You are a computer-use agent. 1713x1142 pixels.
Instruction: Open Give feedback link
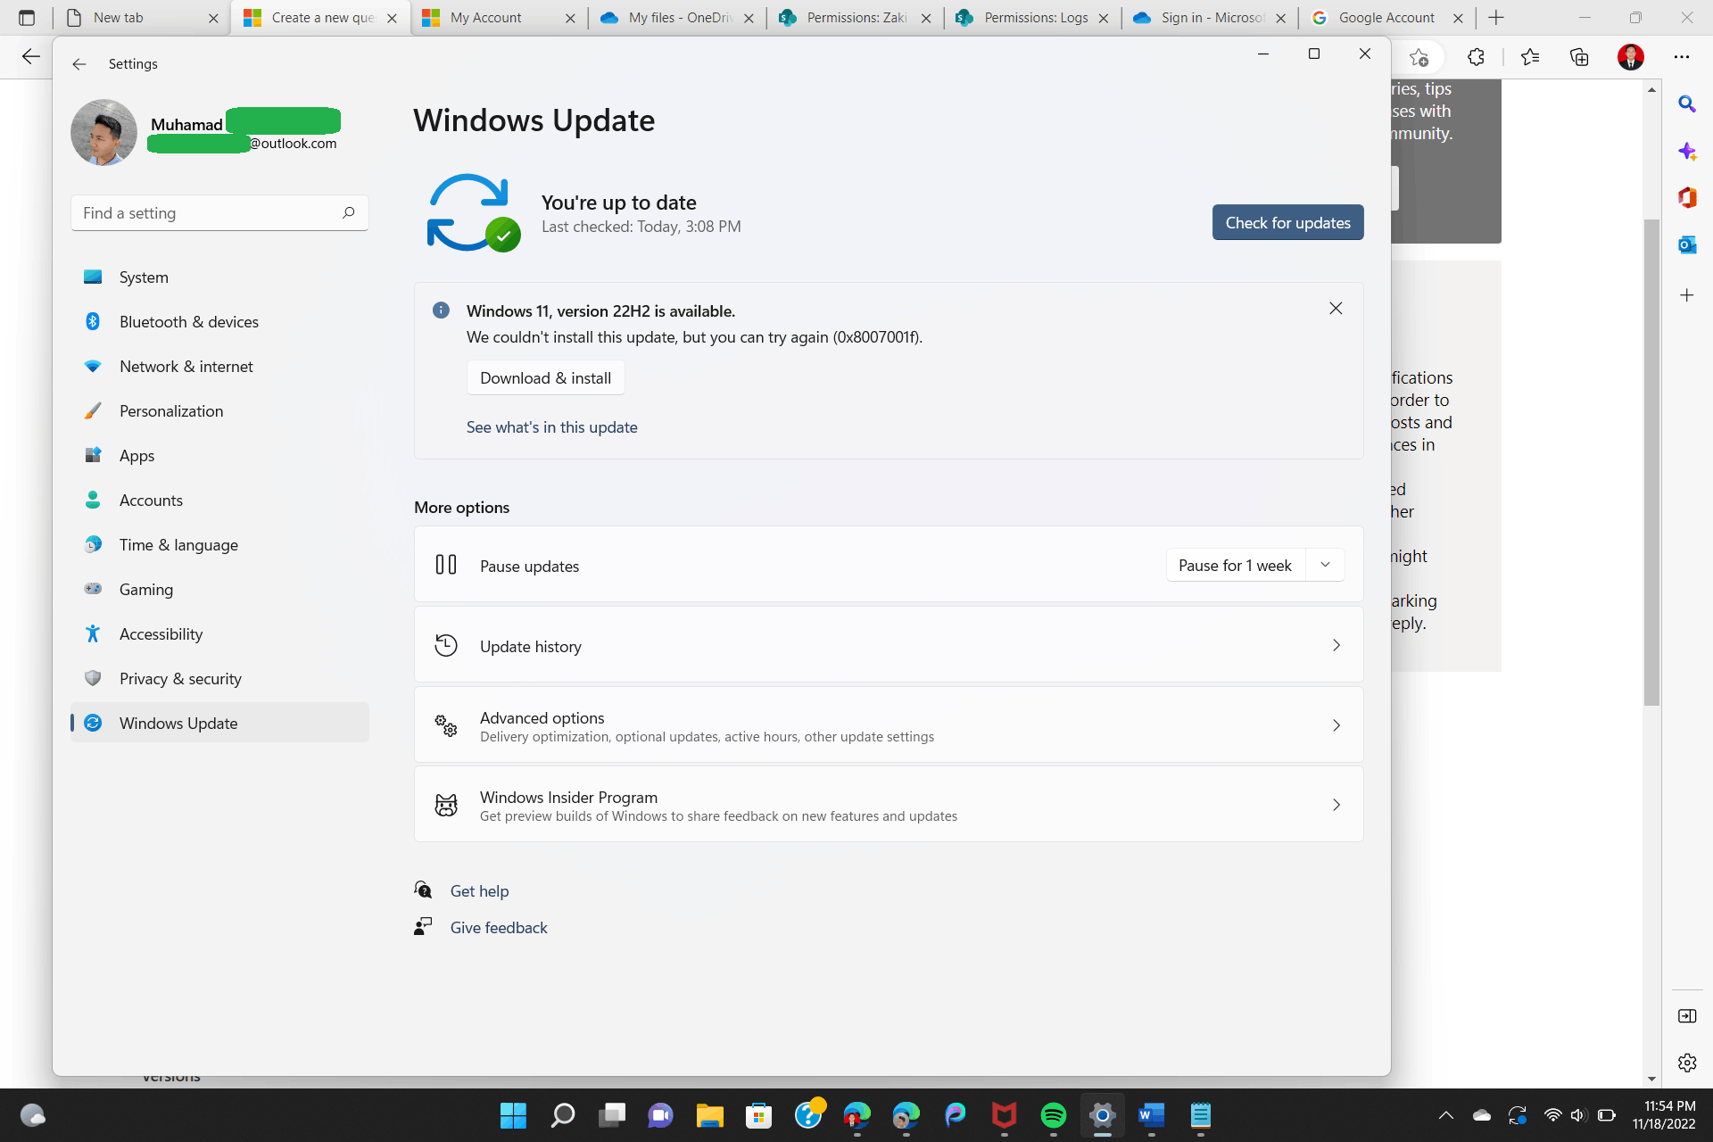point(499,927)
